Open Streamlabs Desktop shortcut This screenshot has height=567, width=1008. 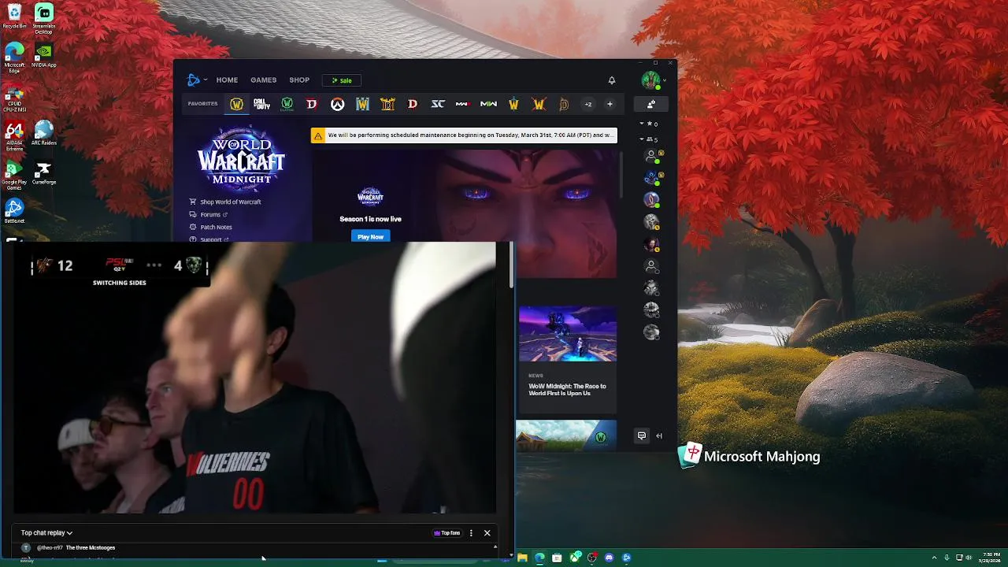point(43,18)
